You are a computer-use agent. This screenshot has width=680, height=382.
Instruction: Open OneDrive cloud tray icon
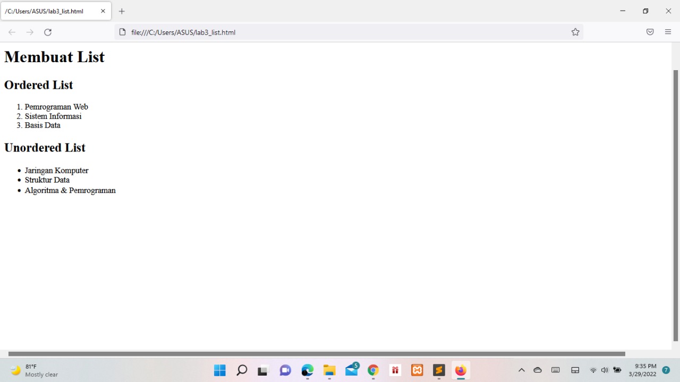[x=538, y=370]
